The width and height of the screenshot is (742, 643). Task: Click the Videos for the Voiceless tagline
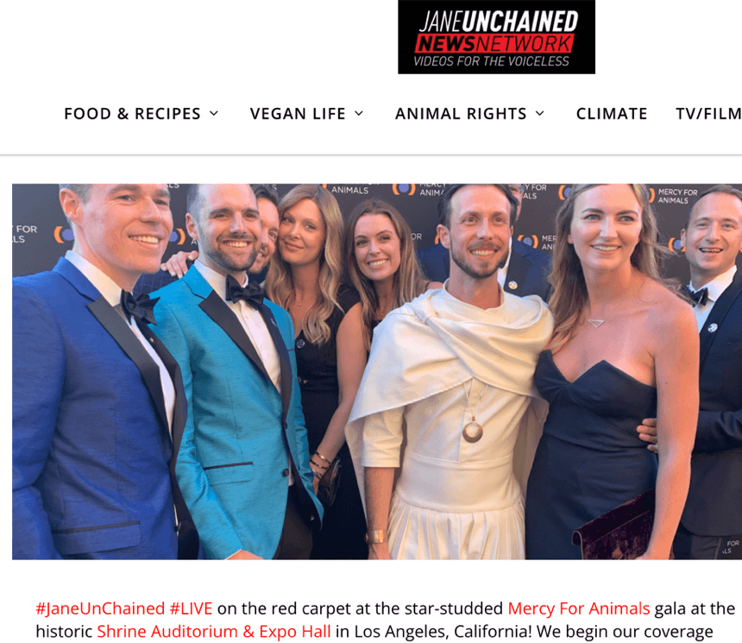click(x=491, y=61)
